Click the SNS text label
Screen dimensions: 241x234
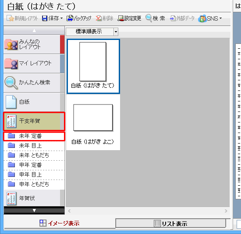point(213,18)
